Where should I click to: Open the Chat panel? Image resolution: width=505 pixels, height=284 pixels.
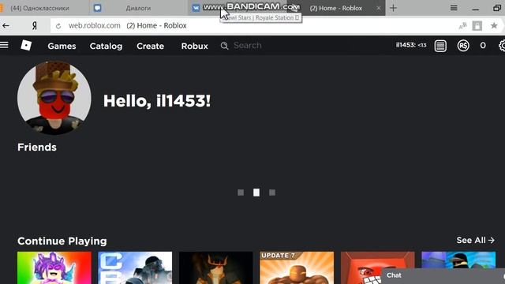[443, 275]
